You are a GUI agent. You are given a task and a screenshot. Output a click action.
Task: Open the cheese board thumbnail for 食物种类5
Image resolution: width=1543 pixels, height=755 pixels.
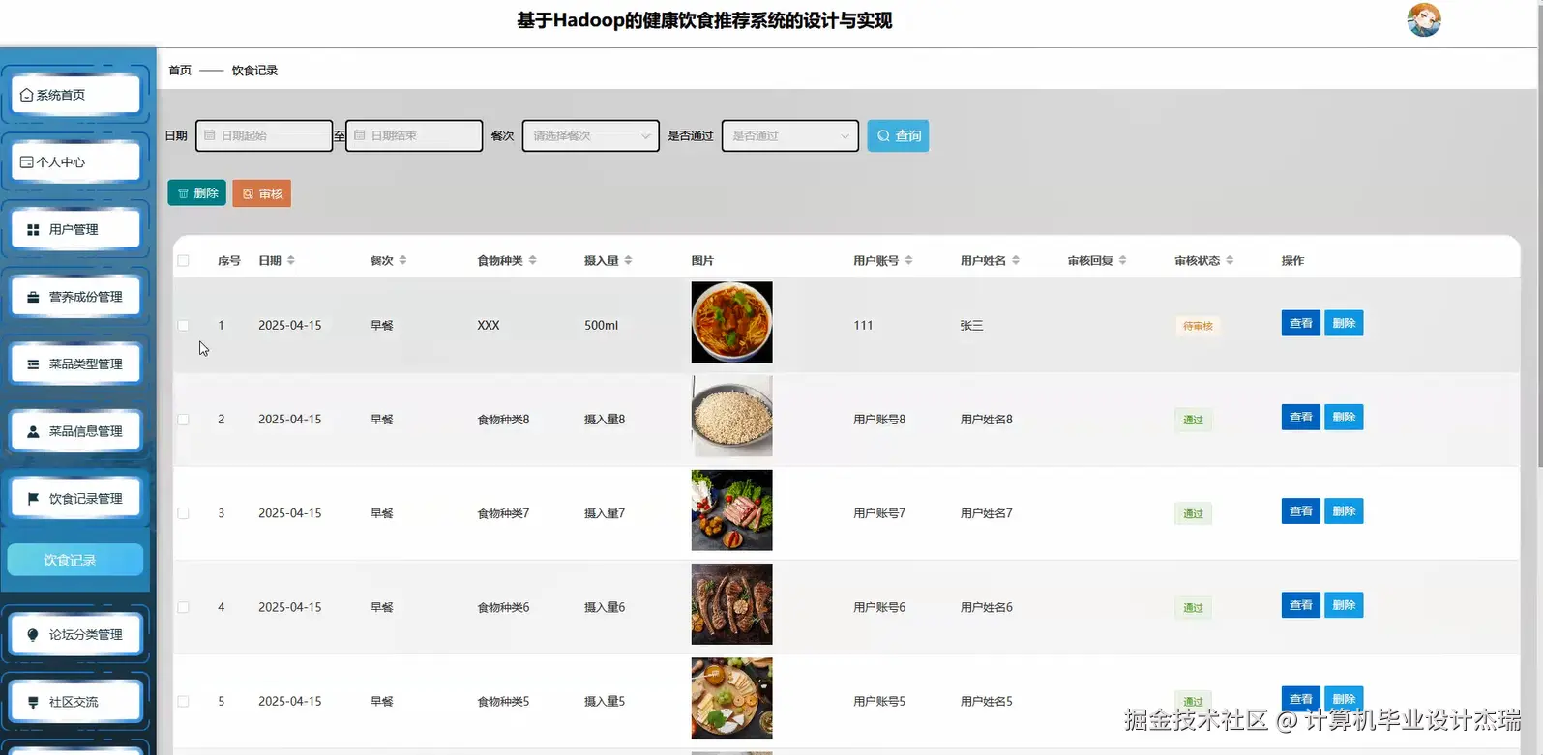(731, 698)
